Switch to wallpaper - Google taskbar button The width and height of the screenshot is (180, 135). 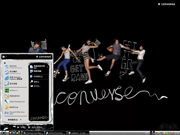pyautogui.click(x=78, y=133)
